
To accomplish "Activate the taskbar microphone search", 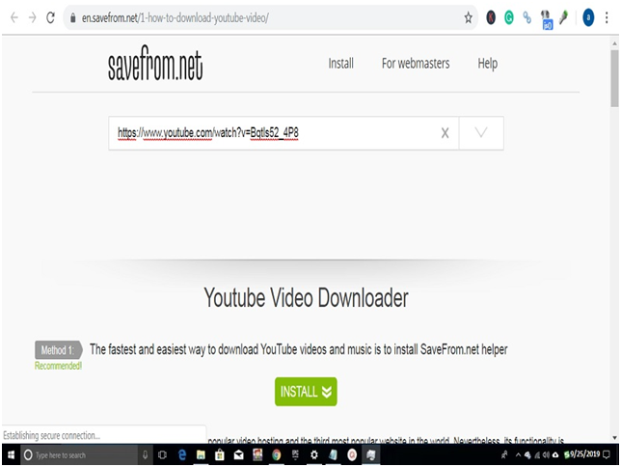I will tap(146, 454).
